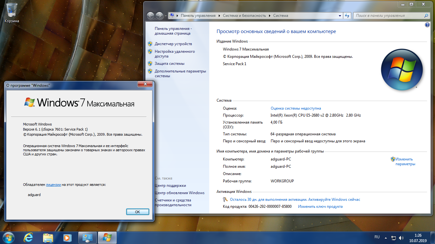The image size is (435, 244).
Task: Click Версия 6.1 (сборка 7601) text
Action: coord(55,129)
